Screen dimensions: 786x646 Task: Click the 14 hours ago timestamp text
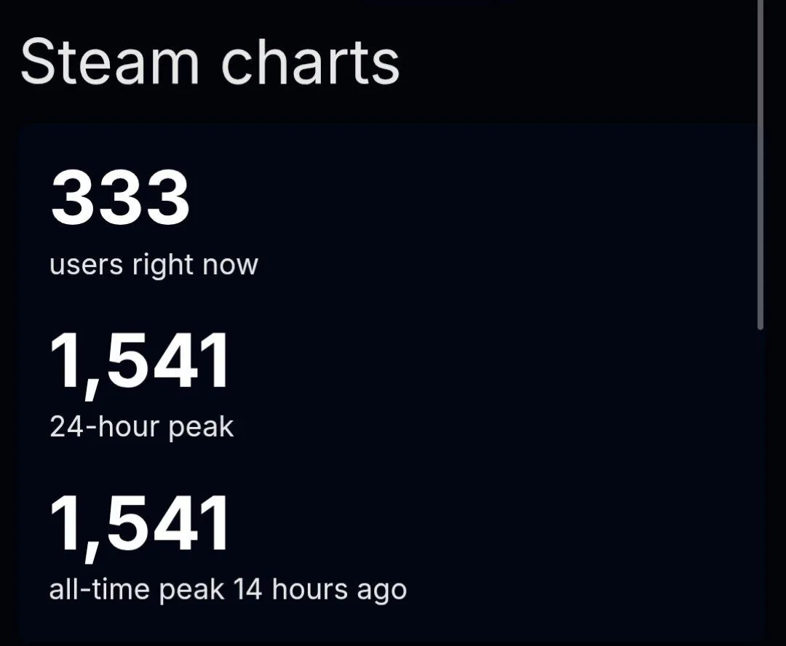pos(319,589)
